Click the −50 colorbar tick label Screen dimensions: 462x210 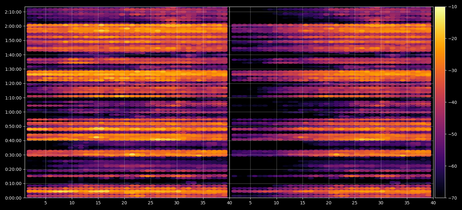click(452, 134)
